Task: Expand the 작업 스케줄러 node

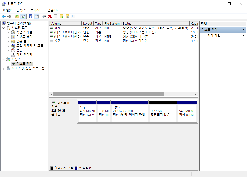Action: coord(8,33)
